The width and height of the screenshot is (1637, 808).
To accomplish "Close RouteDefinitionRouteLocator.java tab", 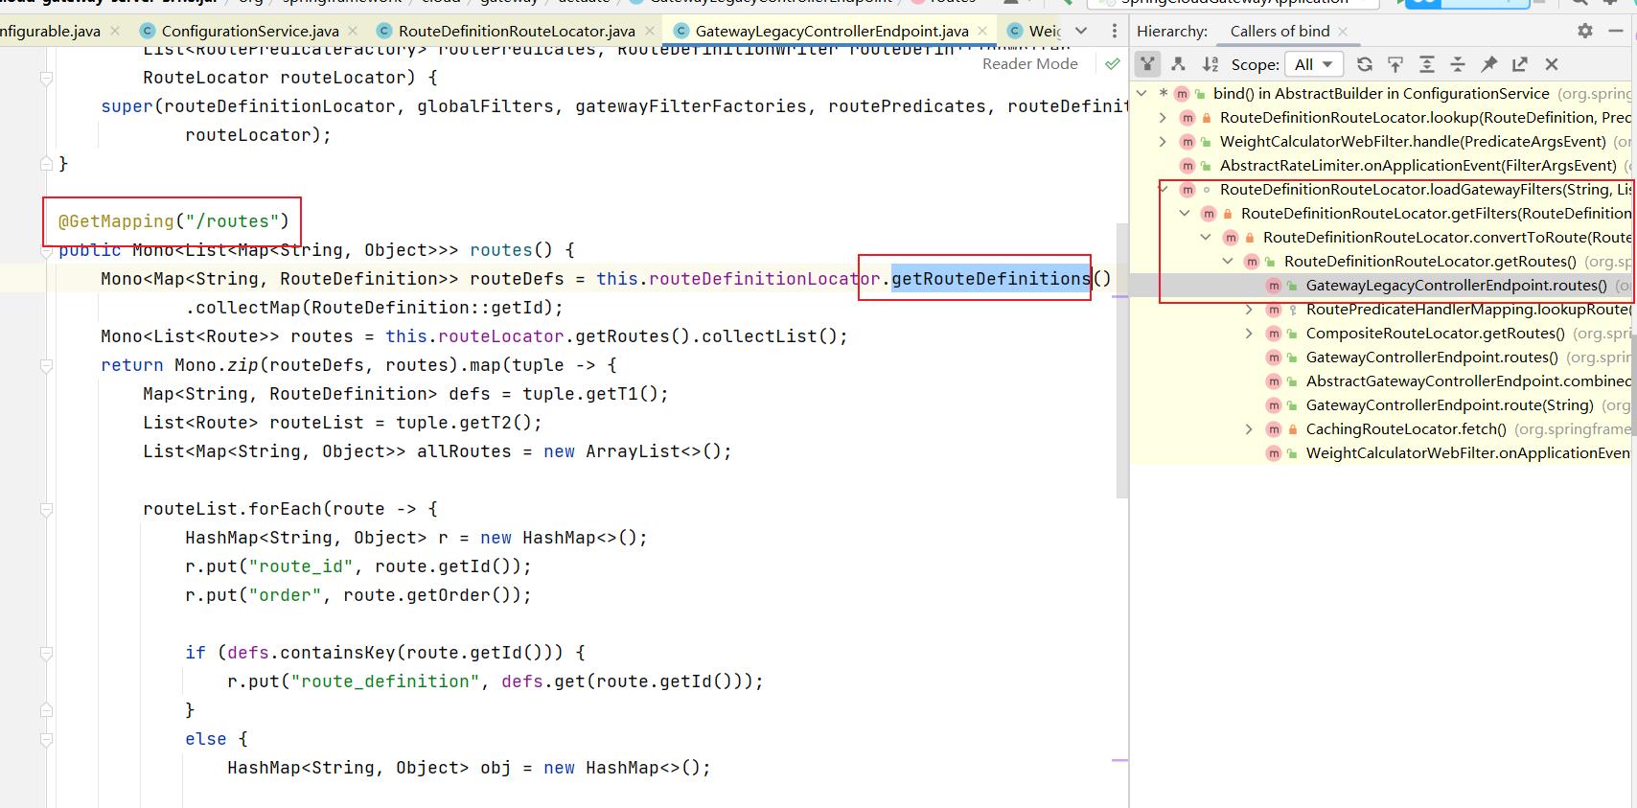I will 648,31.
